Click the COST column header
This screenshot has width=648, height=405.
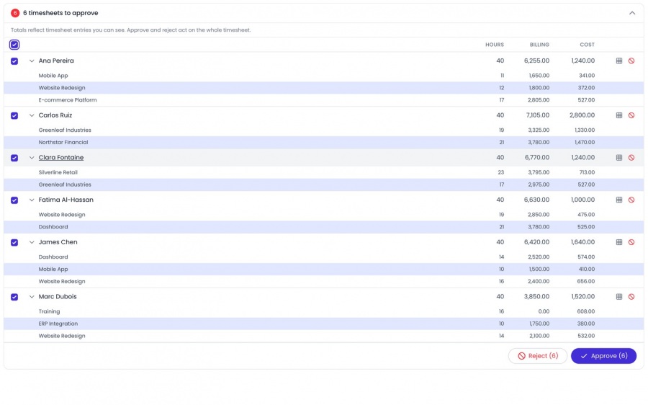point(587,45)
